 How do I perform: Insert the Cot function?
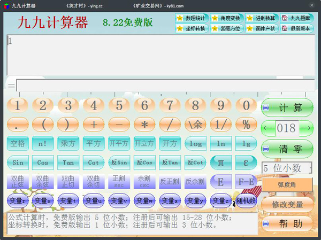coord(94,162)
